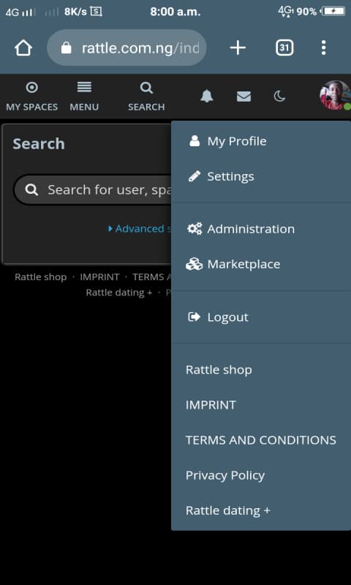Select My Profile from account menu
Image resolution: width=351 pixels, height=585 pixels.
(261, 141)
